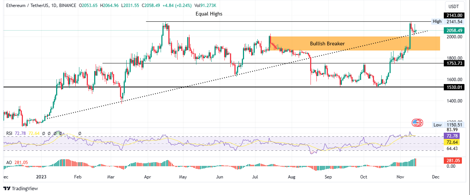This screenshot has width=470, height=195.
Task: Click the 1600.00 price axis tick
Action: tap(454, 80)
